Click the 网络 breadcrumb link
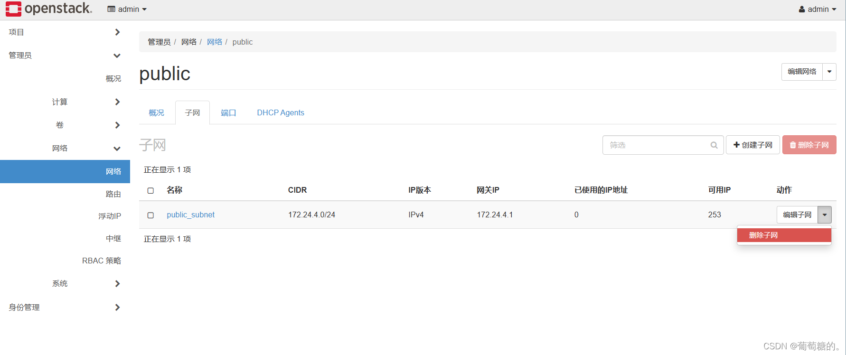The height and width of the screenshot is (355, 846). (215, 42)
